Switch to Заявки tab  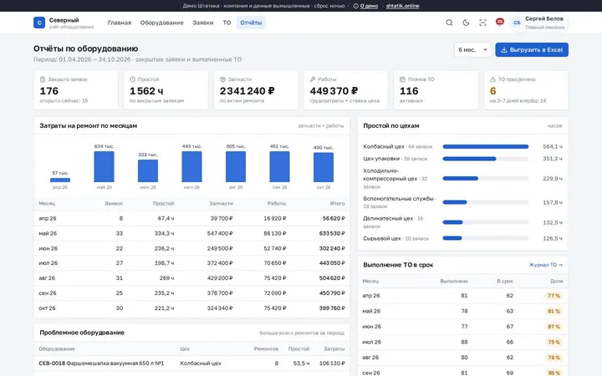[x=202, y=23]
